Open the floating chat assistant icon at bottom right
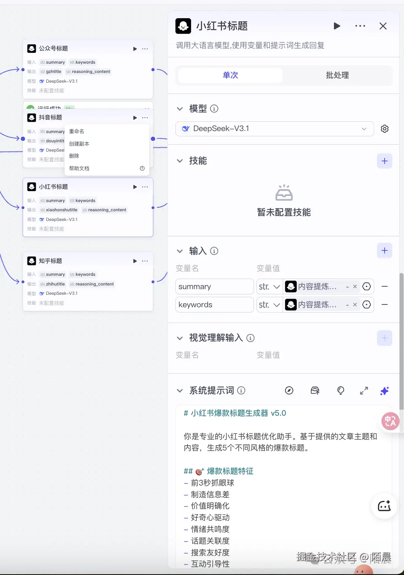Image resolution: width=404 pixels, height=575 pixels. pos(383,506)
